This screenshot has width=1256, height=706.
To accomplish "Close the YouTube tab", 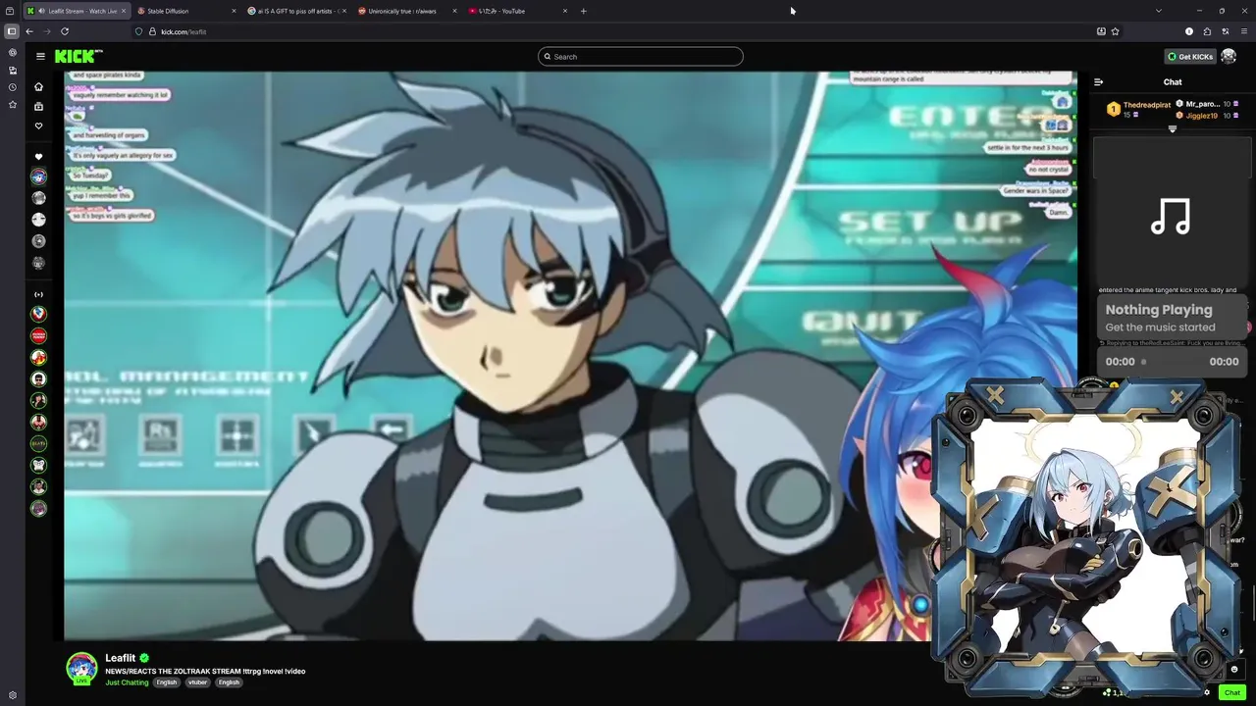I will (565, 11).
